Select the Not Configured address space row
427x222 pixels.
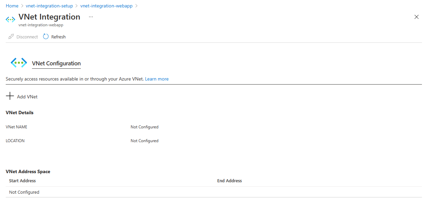click(214, 192)
